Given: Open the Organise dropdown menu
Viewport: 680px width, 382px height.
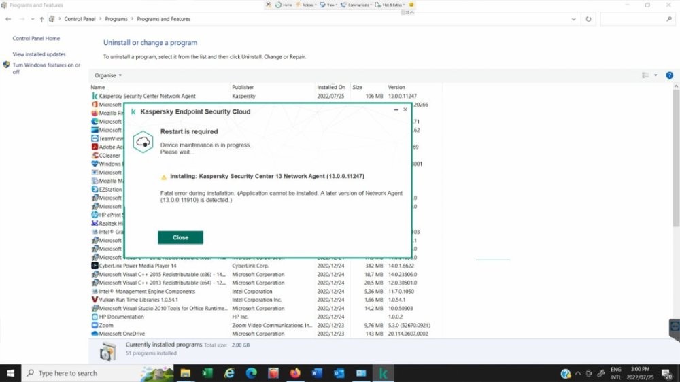Looking at the screenshot, I should (108, 75).
